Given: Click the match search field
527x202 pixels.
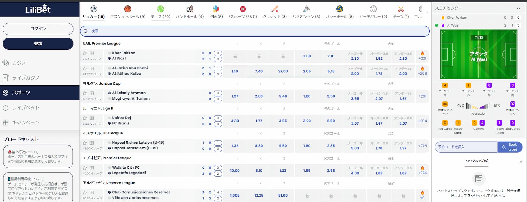Looking at the screenshot, I should point(254,31).
